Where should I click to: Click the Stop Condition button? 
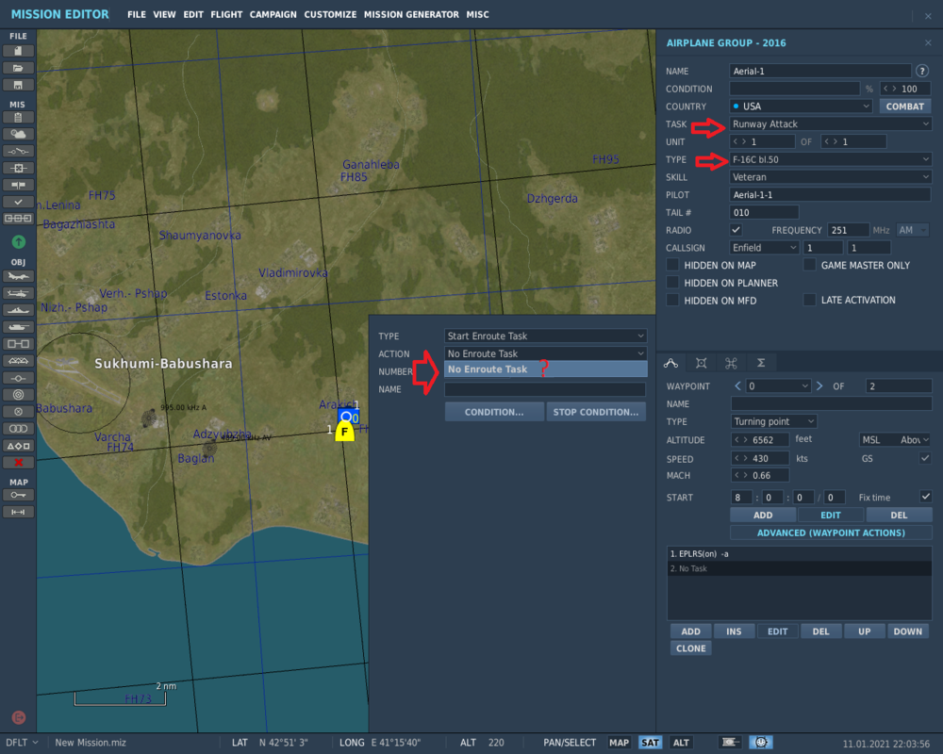596,412
